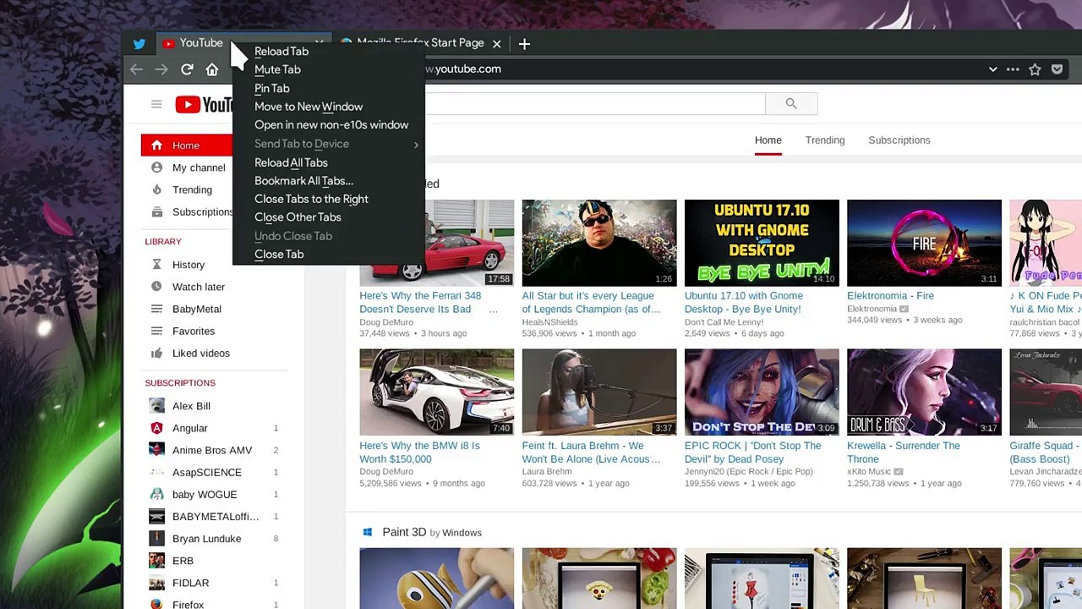
Task: Click the YouTube search magnifier button
Action: 791,104
